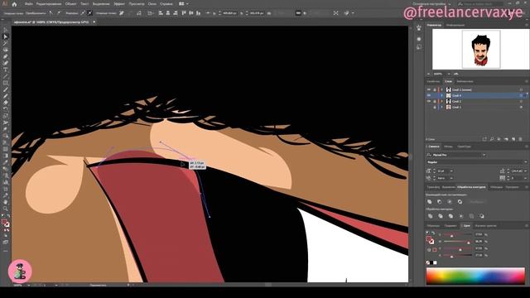
Task: Click the Create New Layer icon
Action: [x=513, y=139]
